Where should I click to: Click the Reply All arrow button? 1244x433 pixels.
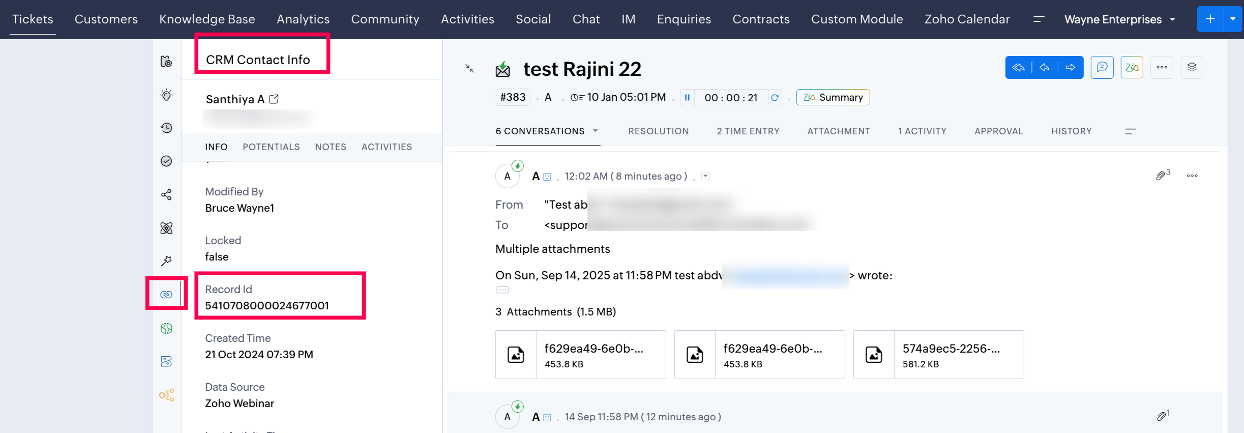[1018, 68]
